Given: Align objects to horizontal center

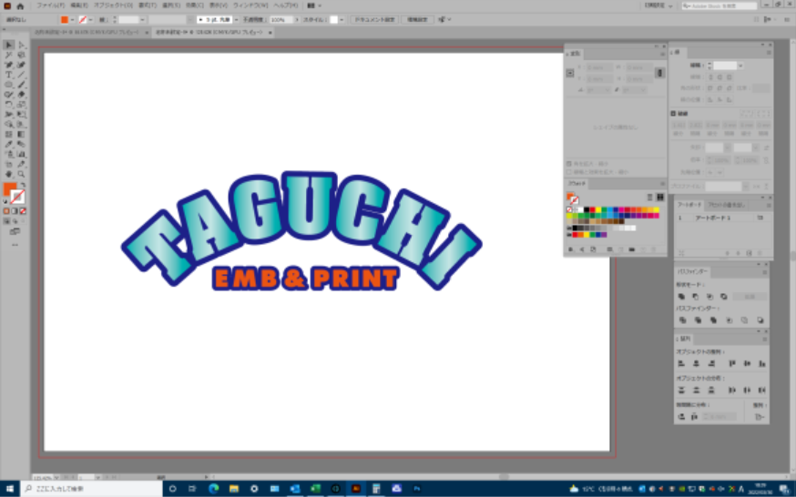Looking at the screenshot, I should [696, 363].
